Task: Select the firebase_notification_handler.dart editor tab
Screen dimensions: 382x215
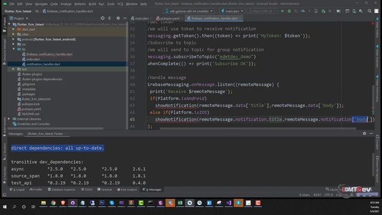Action: [214, 19]
